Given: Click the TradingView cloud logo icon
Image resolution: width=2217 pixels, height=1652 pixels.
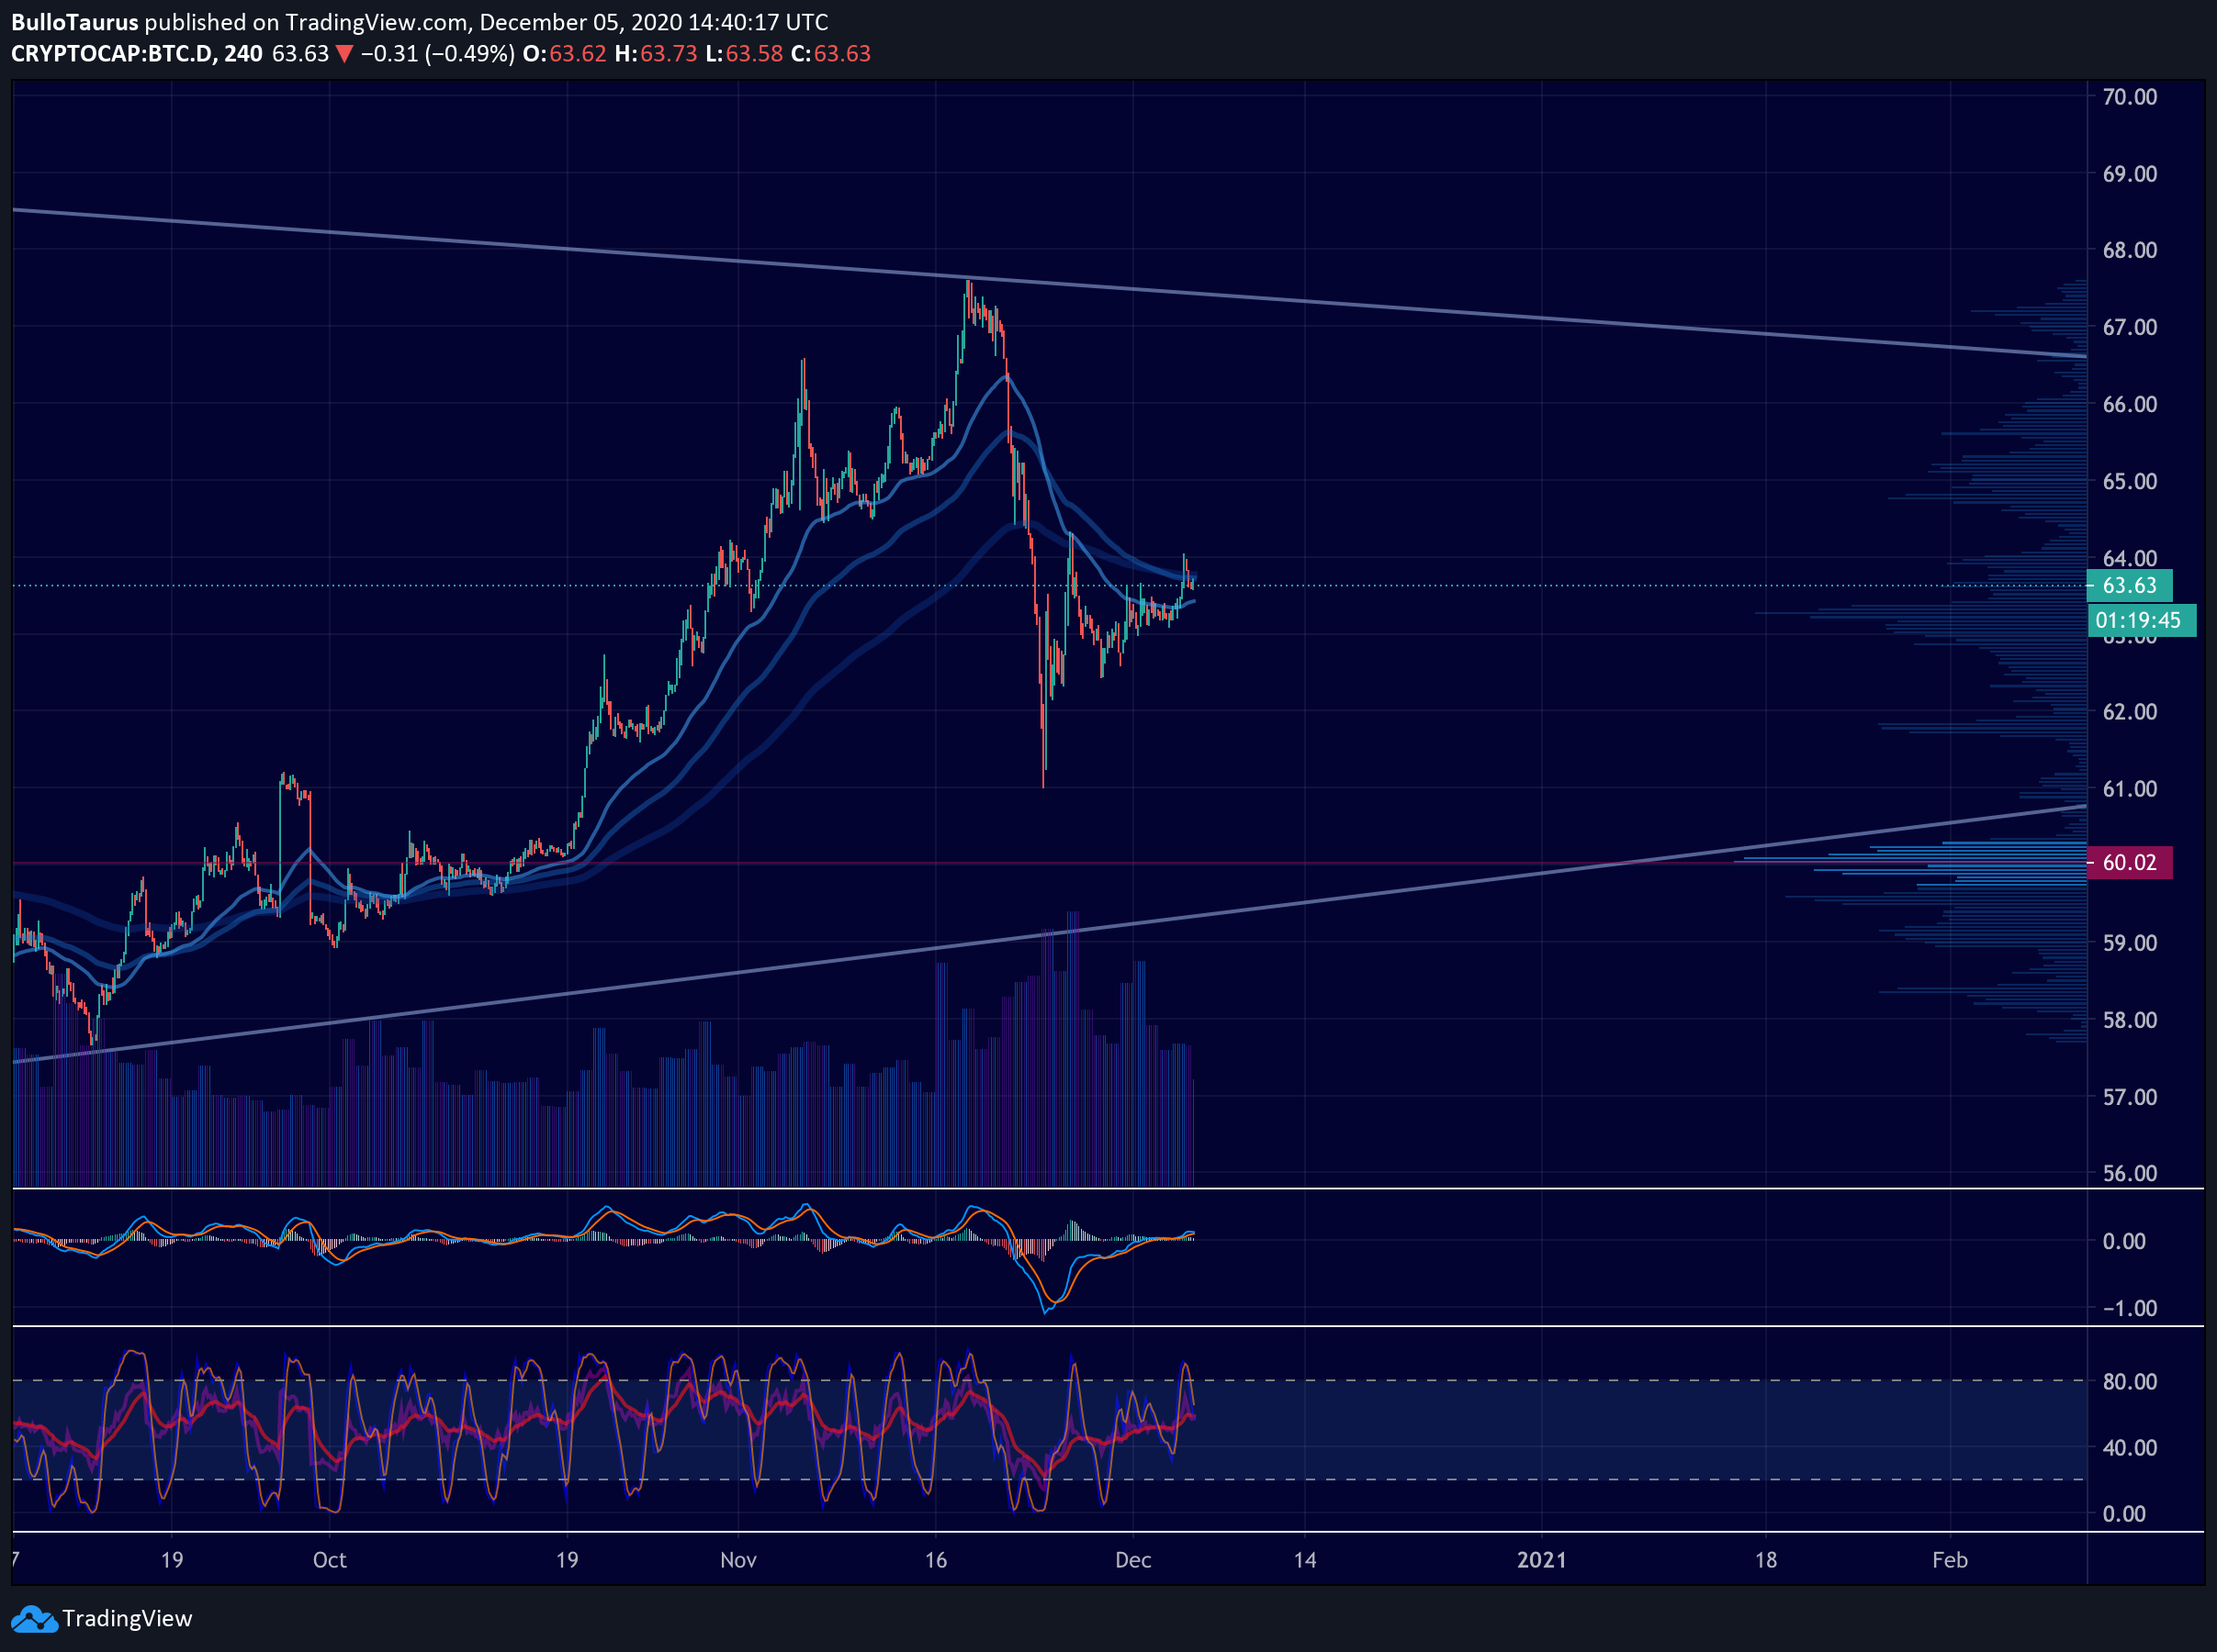Looking at the screenshot, I should 34,1618.
